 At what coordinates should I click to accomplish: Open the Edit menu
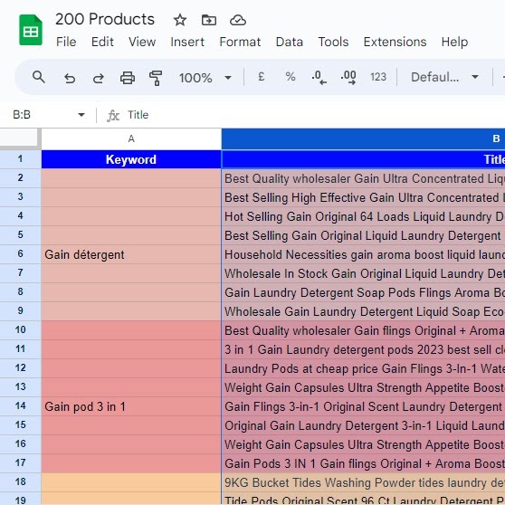102,42
